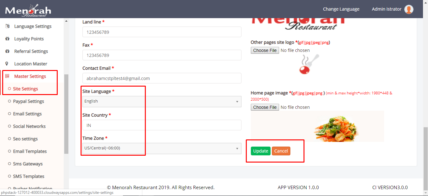This screenshot has height=196, width=428.
Task: Click the green Update button
Action: (x=261, y=151)
